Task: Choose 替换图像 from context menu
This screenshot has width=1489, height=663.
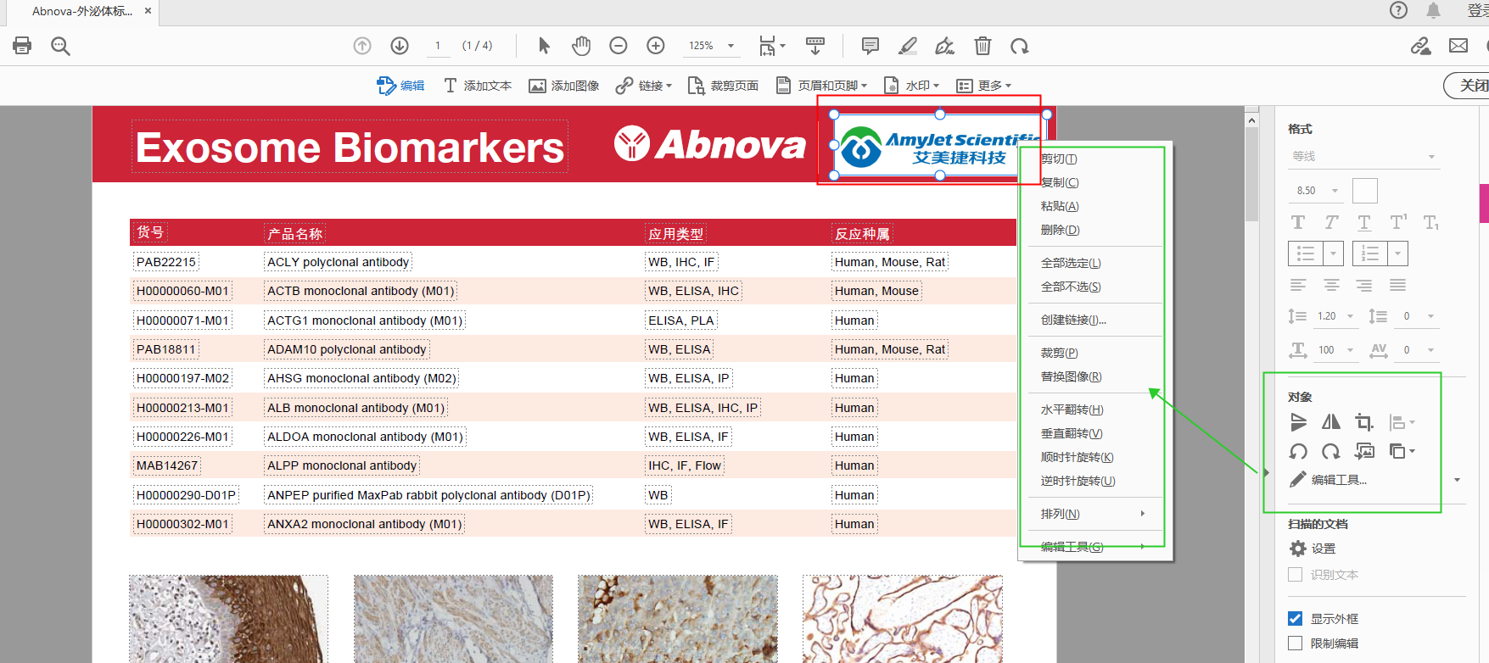Action: pos(1071,376)
